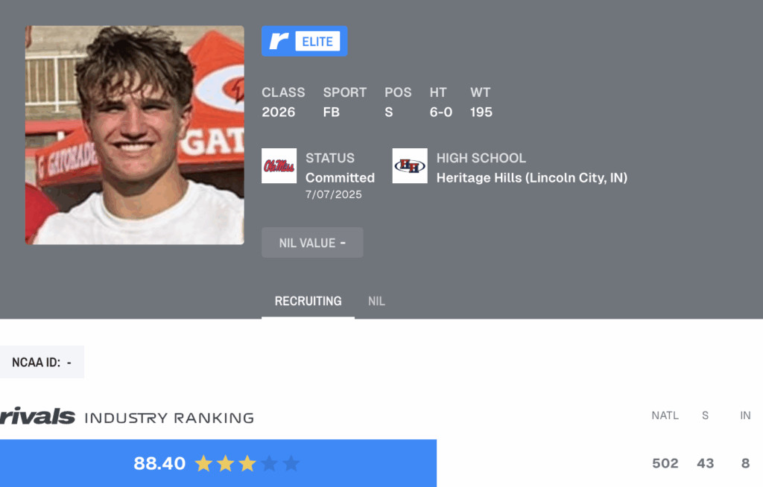763x487 pixels.
Task: Click the national rank 502
Action: tap(665, 463)
